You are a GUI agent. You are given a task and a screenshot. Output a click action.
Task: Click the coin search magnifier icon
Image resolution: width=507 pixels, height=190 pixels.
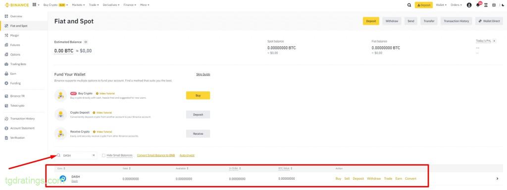(58, 155)
